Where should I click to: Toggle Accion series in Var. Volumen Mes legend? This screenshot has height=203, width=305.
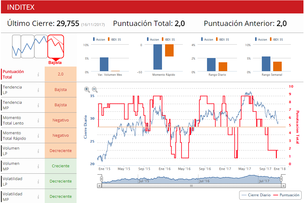99,39
